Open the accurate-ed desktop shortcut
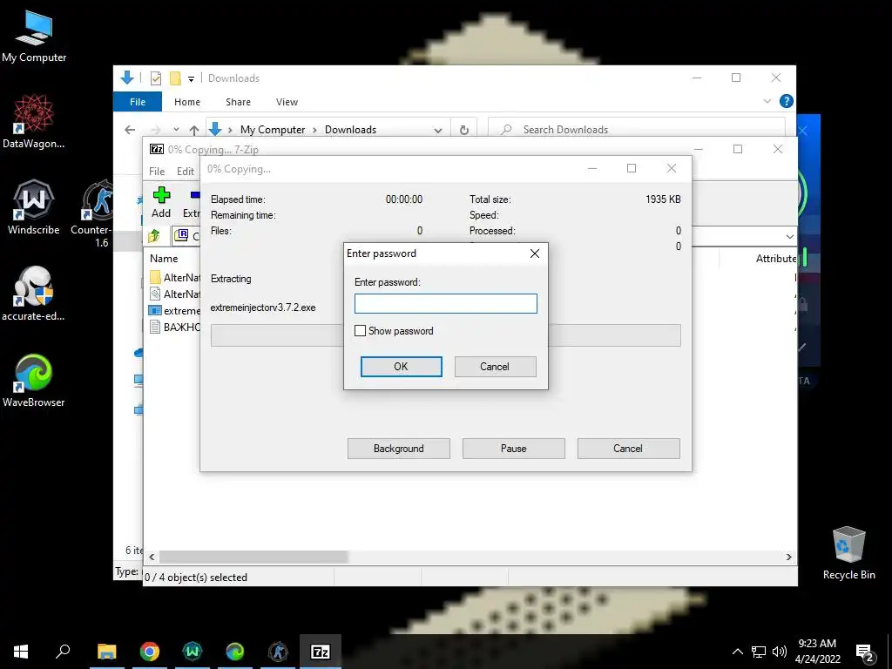Viewport: 892px width, 669px height. coord(34,294)
